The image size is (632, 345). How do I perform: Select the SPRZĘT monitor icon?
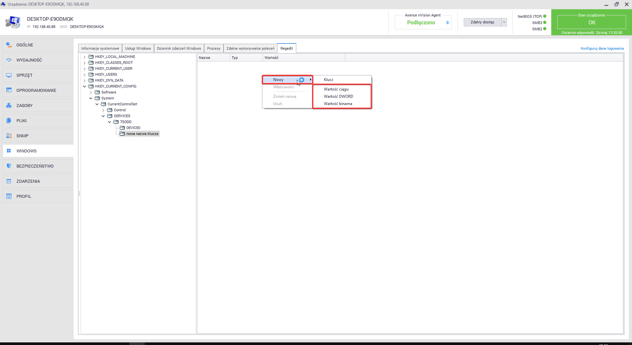click(x=9, y=75)
